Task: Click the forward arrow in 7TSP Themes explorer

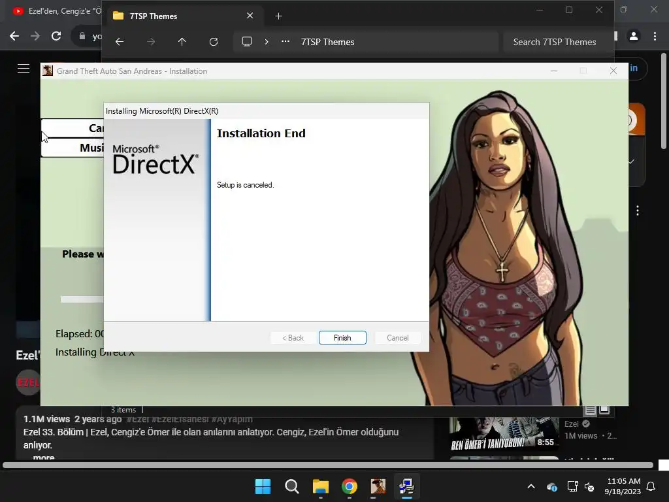Action: [151, 42]
